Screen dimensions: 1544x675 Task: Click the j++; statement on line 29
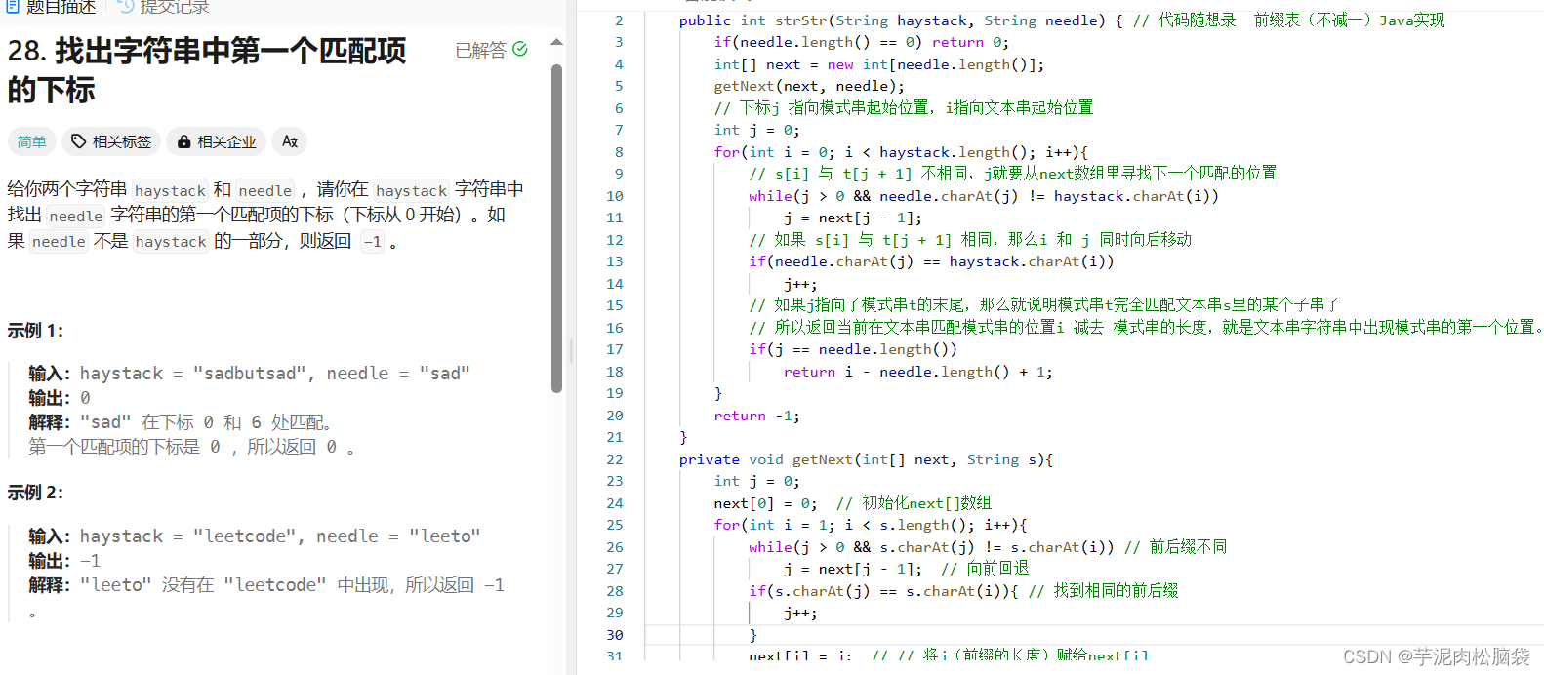(x=800, y=614)
